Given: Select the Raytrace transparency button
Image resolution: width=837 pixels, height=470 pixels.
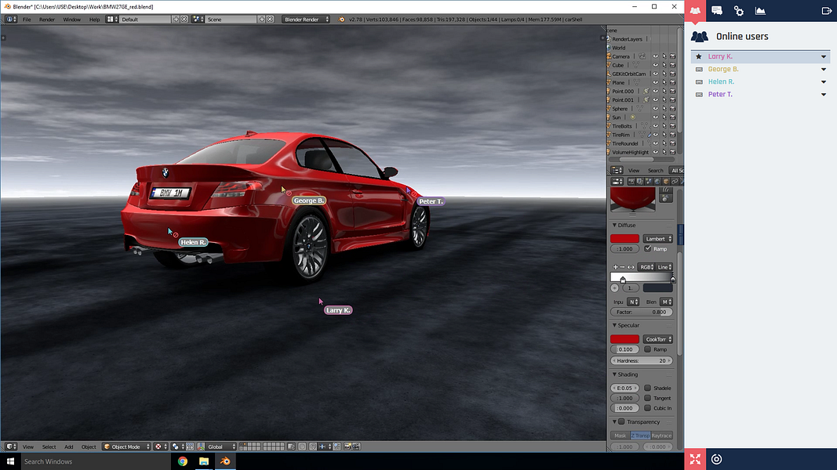Looking at the screenshot, I should click(662, 436).
